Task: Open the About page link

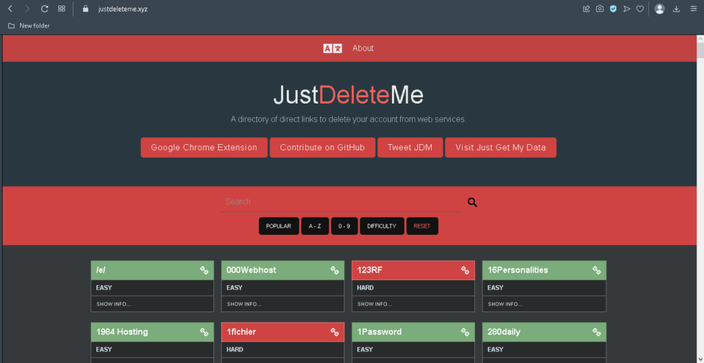Action: (x=363, y=48)
